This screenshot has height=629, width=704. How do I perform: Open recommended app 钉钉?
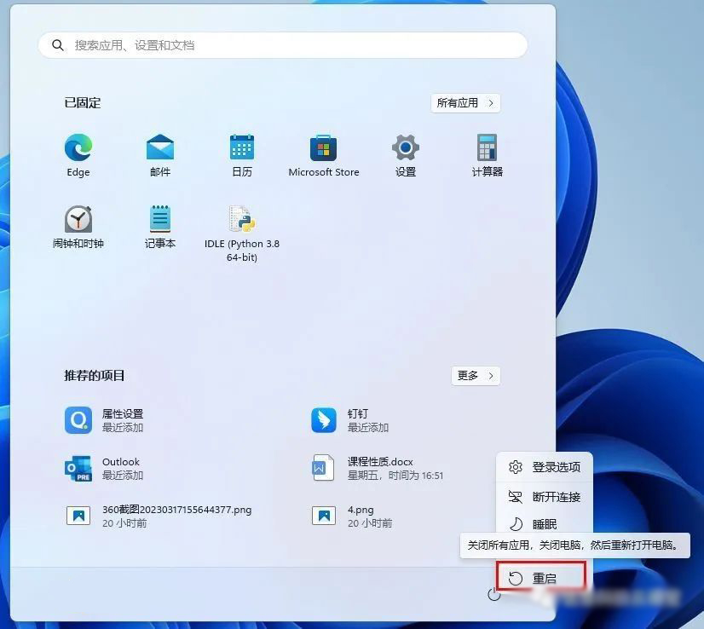pyautogui.click(x=350, y=420)
